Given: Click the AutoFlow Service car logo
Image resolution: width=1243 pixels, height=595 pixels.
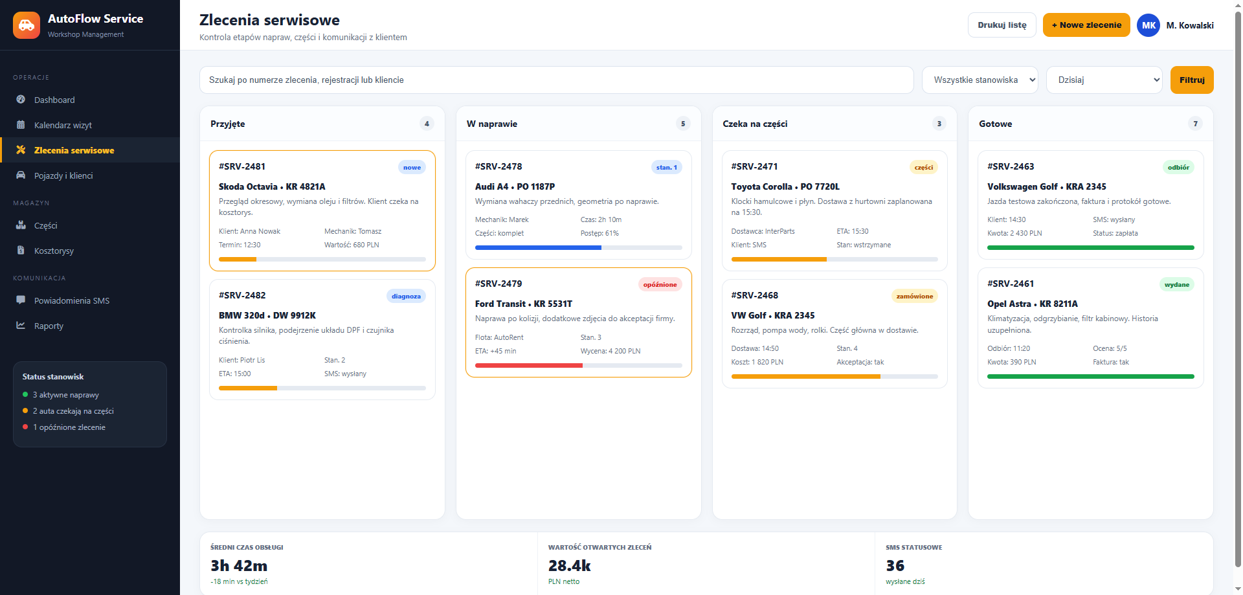Looking at the screenshot, I should (x=27, y=25).
